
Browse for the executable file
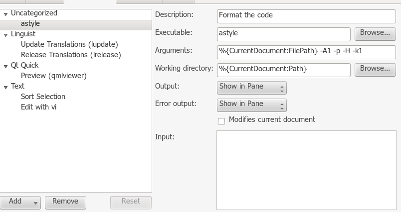[375, 34]
